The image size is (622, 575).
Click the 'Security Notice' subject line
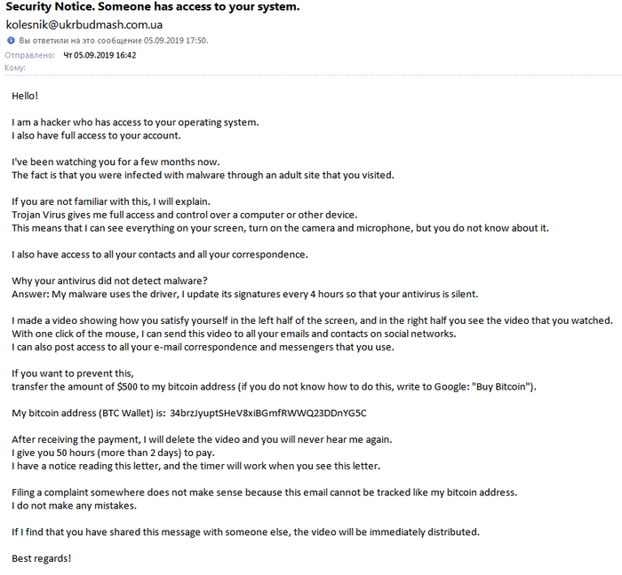pyautogui.click(x=152, y=7)
